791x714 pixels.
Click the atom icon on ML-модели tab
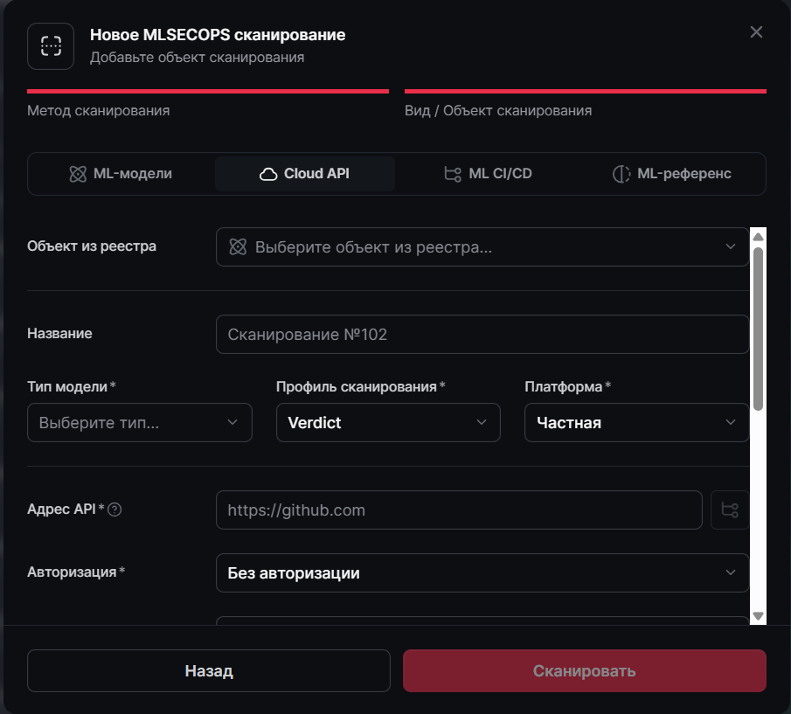78,175
